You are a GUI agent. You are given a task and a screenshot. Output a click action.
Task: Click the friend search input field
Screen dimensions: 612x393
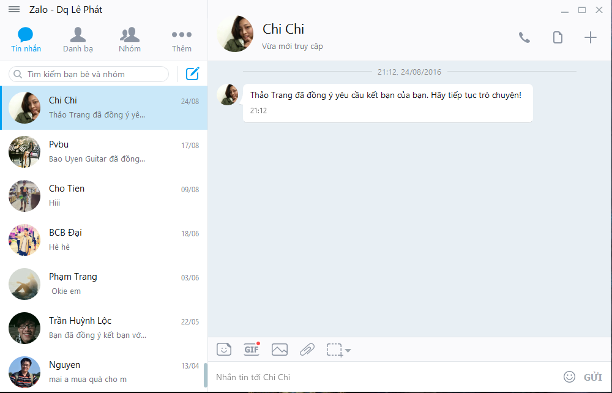pos(86,73)
